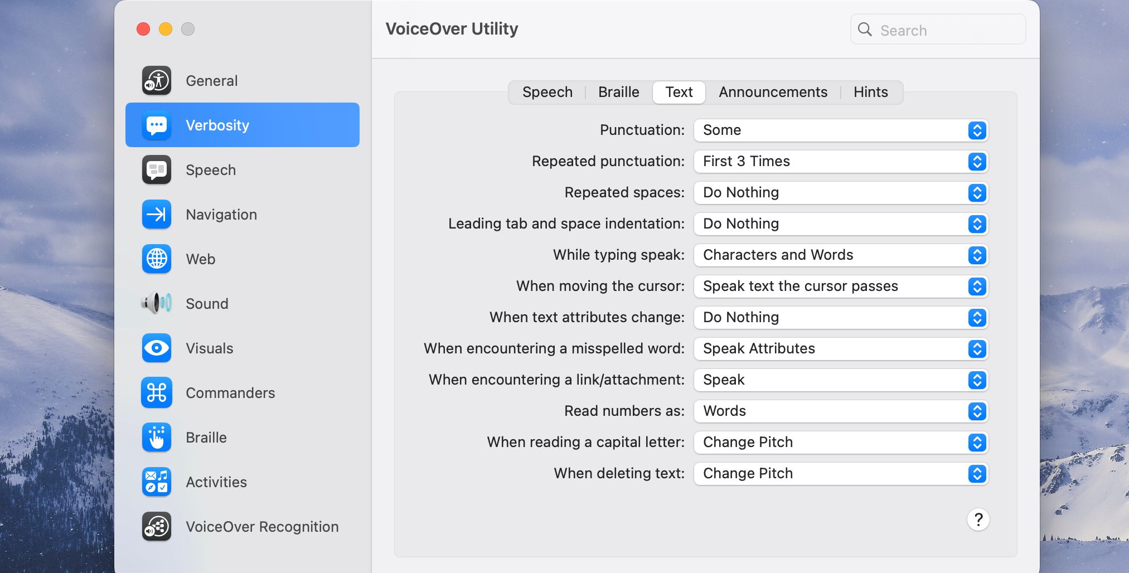This screenshot has width=1129, height=573.
Task: Open the Activities icon in sidebar
Action: (157, 482)
